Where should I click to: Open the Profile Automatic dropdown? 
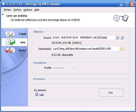[64, 68]
